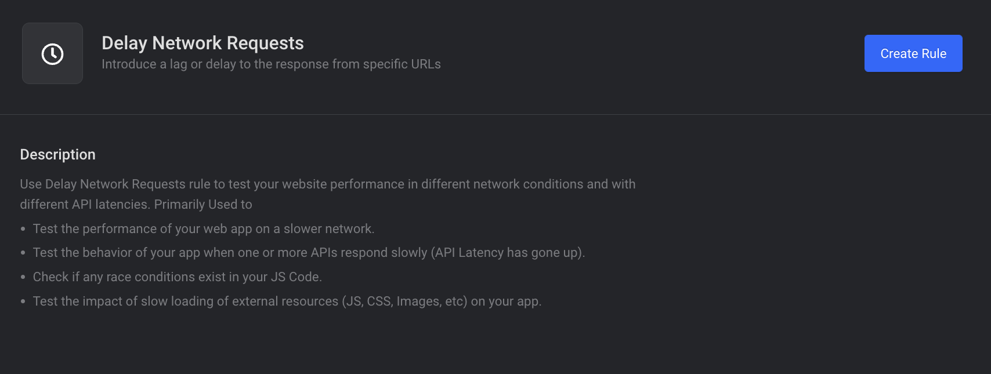Click the bullet text about APIs responding slowly
Screen dimensions: 991x374
309,253
